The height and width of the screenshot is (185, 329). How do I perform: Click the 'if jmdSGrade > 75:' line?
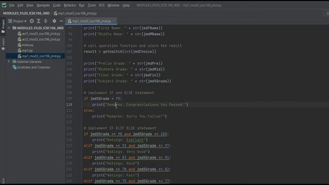click(x=103, y=99)
